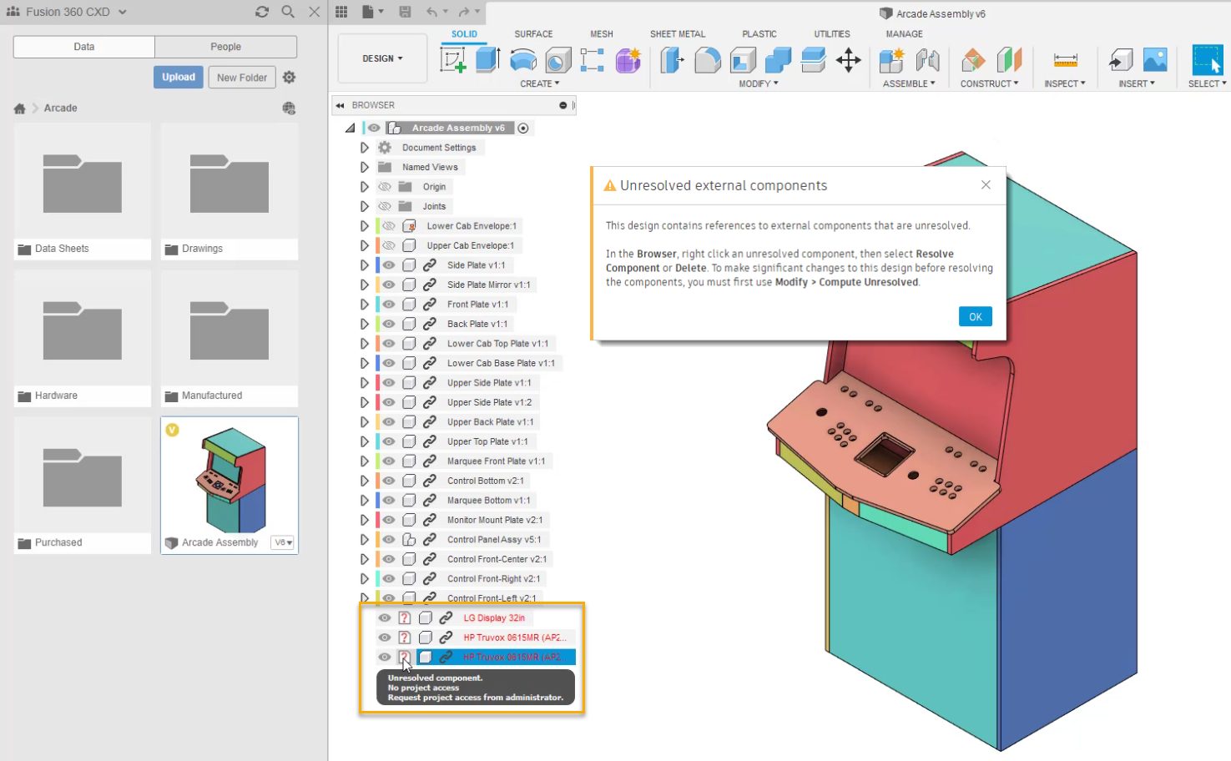The height and width of the screenshot is (761, 1231).
Task: Select the Move/Copy arrows icon
Action: [848, 60]
